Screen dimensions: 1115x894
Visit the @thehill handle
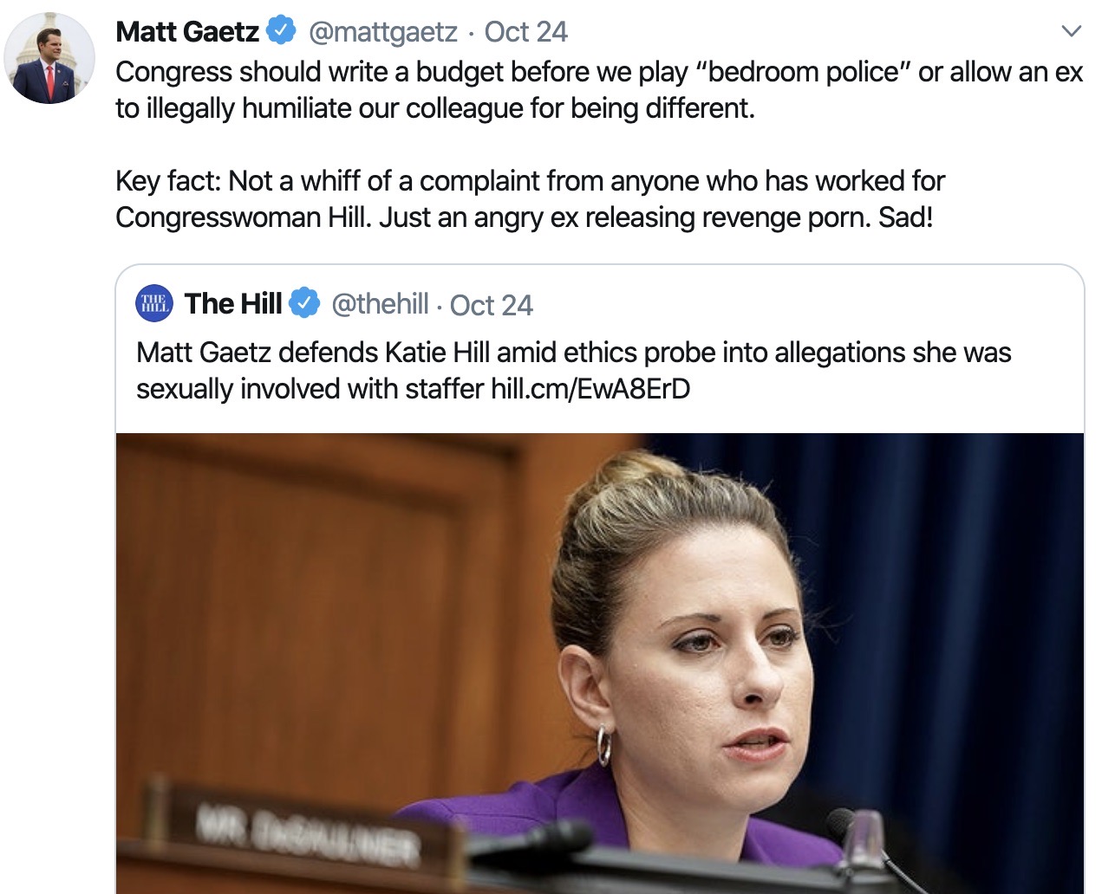380,303
